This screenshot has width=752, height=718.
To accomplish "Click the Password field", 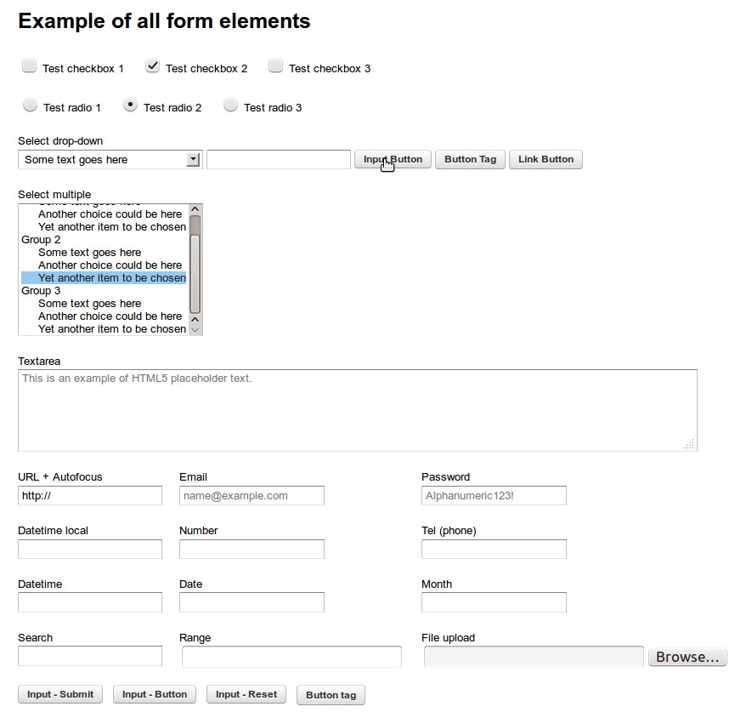I will 494,496.
